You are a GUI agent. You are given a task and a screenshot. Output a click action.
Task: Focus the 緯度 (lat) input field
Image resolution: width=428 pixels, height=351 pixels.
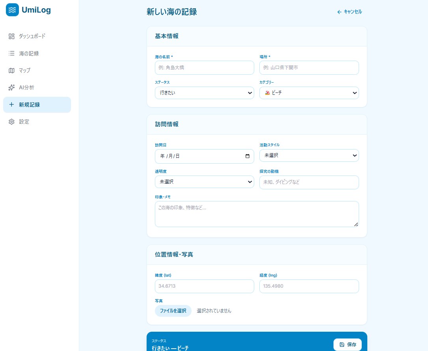pyautogui.click(x=205, y=286)
